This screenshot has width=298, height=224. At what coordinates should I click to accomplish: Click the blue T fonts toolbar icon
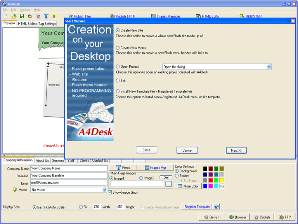click(x=46, y=16)
